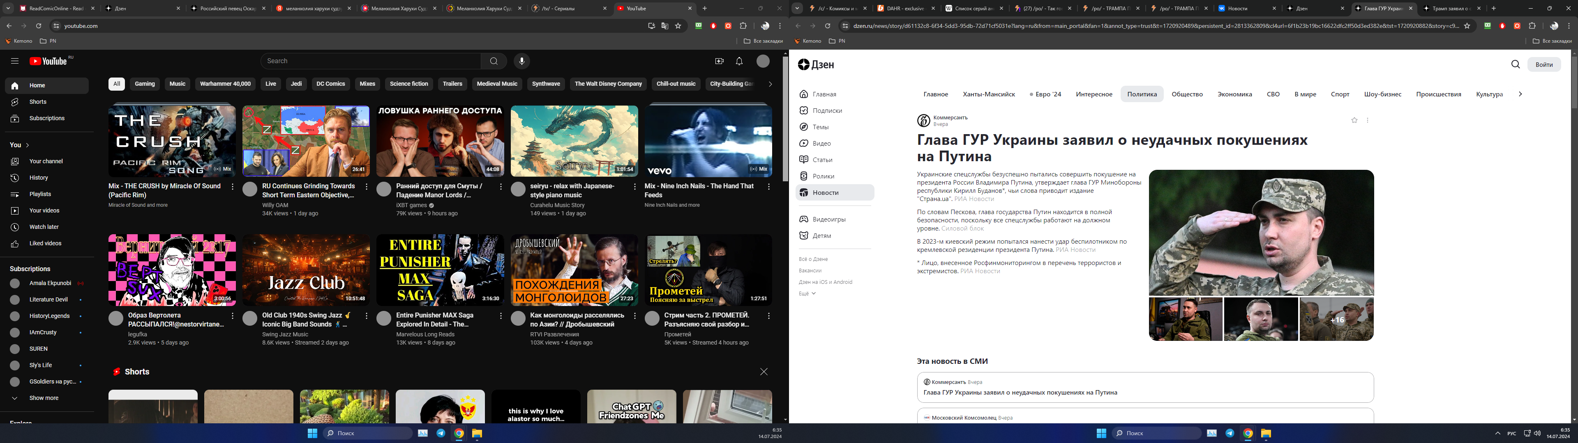Switch to Экономика news tab
The width and height of the screenshot is (1578, 443).
pyautogui.click(x=1234, y=94)
